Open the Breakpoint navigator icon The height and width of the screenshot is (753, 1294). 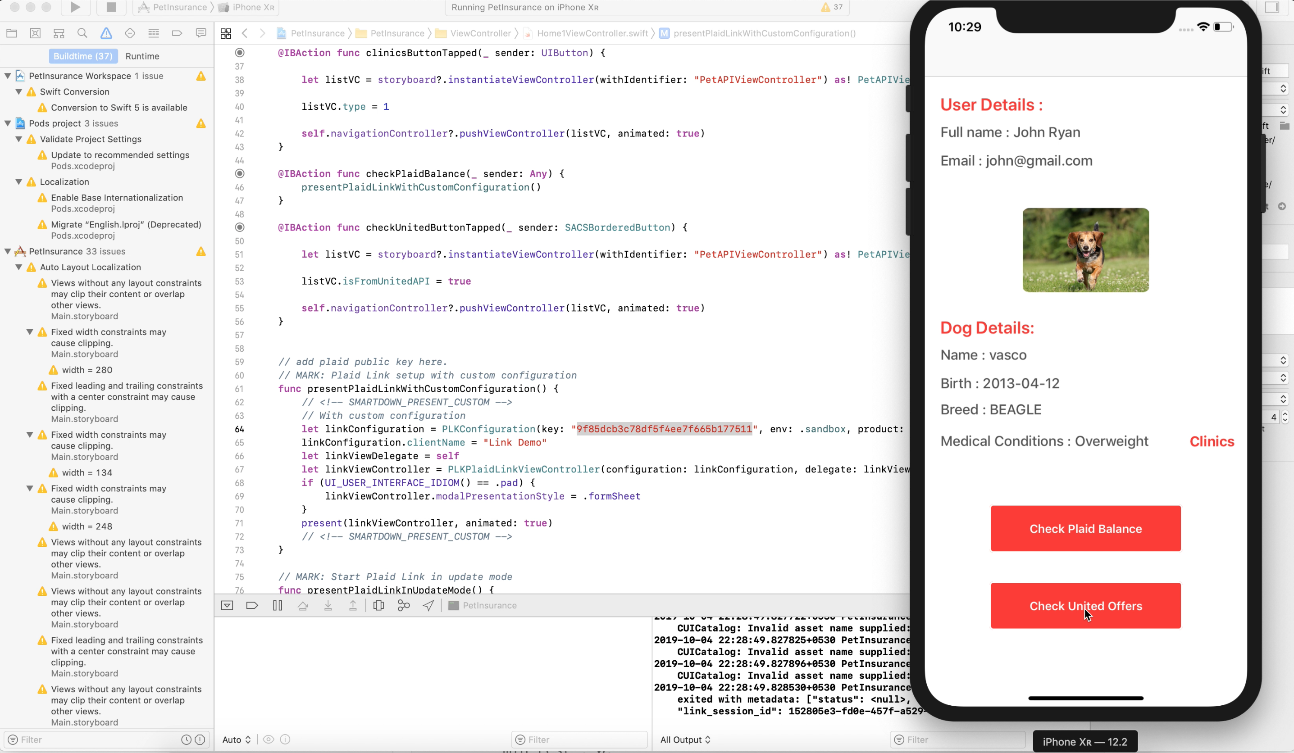(177, 33)
